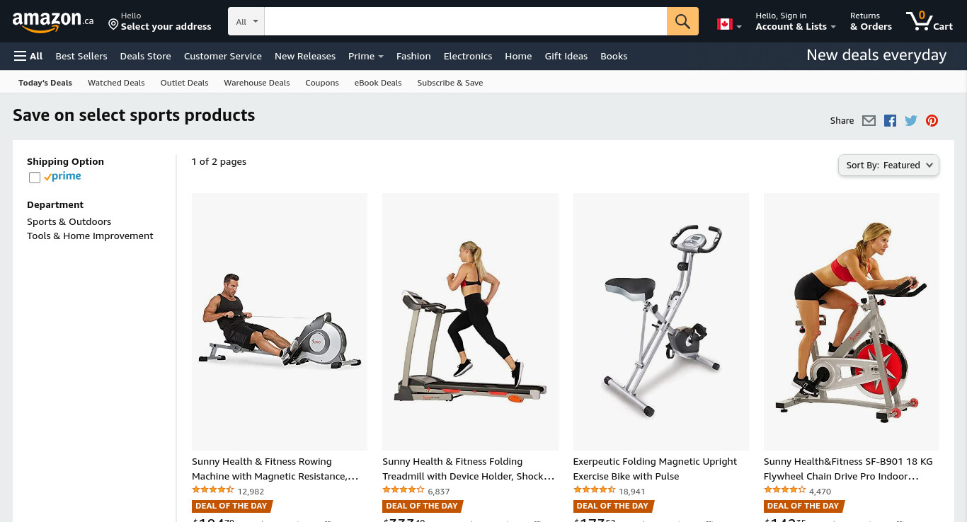Click the location pin to select address
Screen dimensions: 967x522
coord(113,25)
